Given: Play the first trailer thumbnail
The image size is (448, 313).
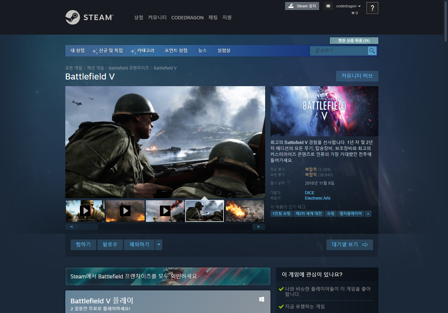Looking at the screenshot, I should coord(85,211).
